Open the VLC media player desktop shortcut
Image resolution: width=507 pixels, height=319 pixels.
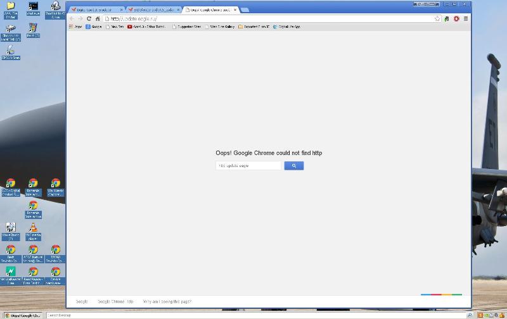pyautogui.click(x=34, y=232)
